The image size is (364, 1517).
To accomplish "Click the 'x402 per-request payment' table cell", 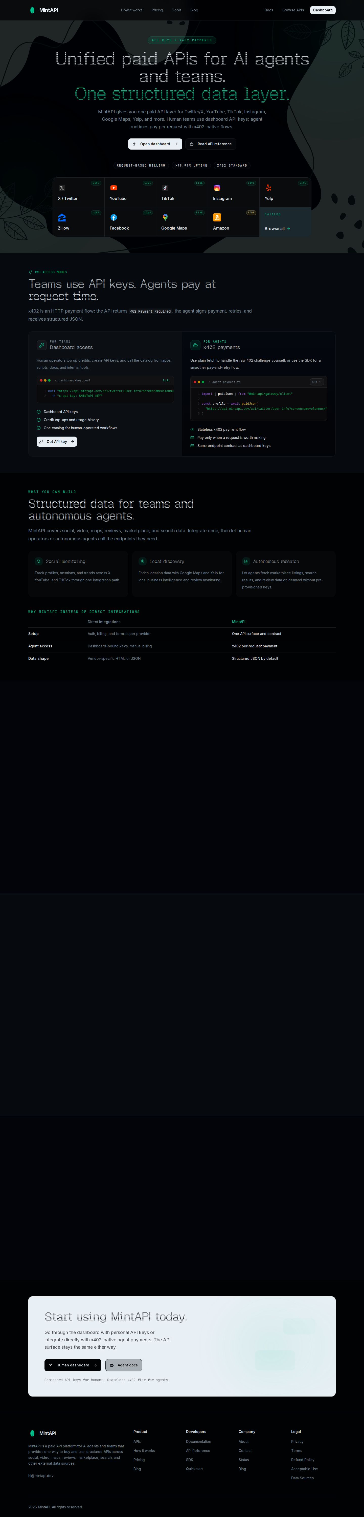I will coord(255,646).
